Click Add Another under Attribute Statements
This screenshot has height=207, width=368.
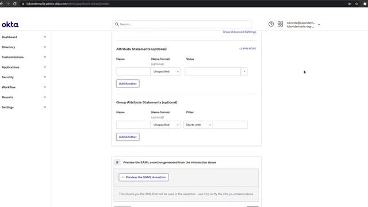coord(128,83)
